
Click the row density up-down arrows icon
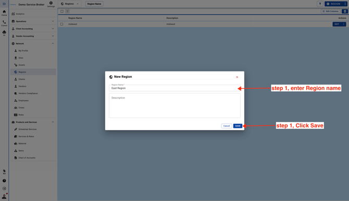(x=345, y=11)
